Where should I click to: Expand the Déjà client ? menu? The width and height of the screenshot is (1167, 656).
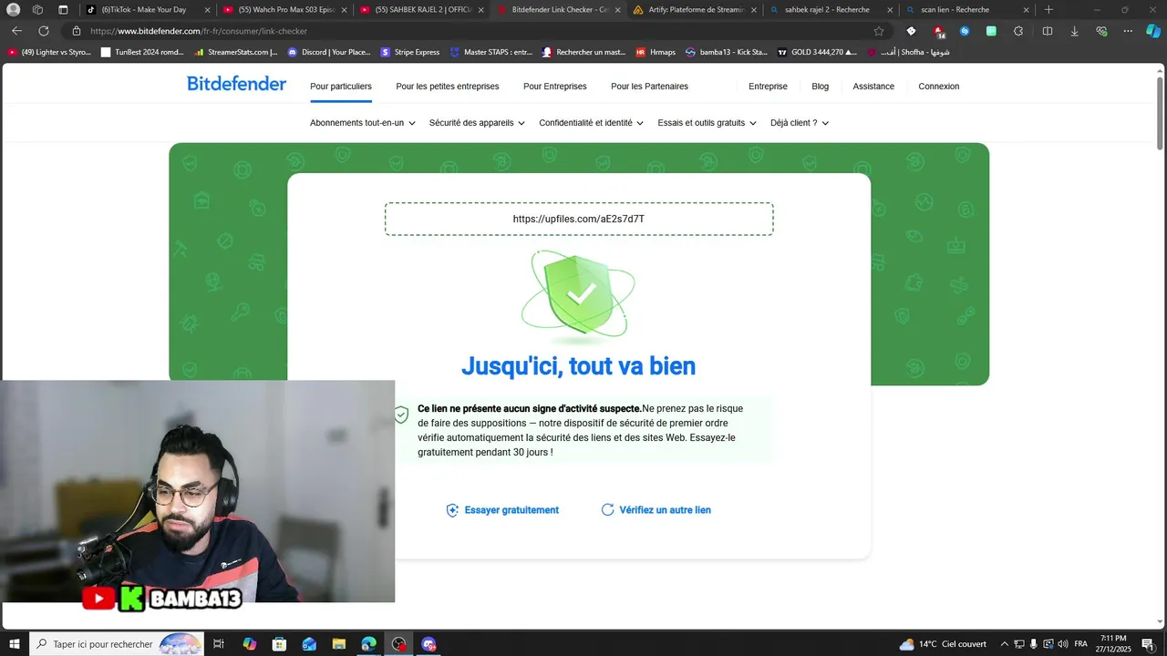pos(800,123)
